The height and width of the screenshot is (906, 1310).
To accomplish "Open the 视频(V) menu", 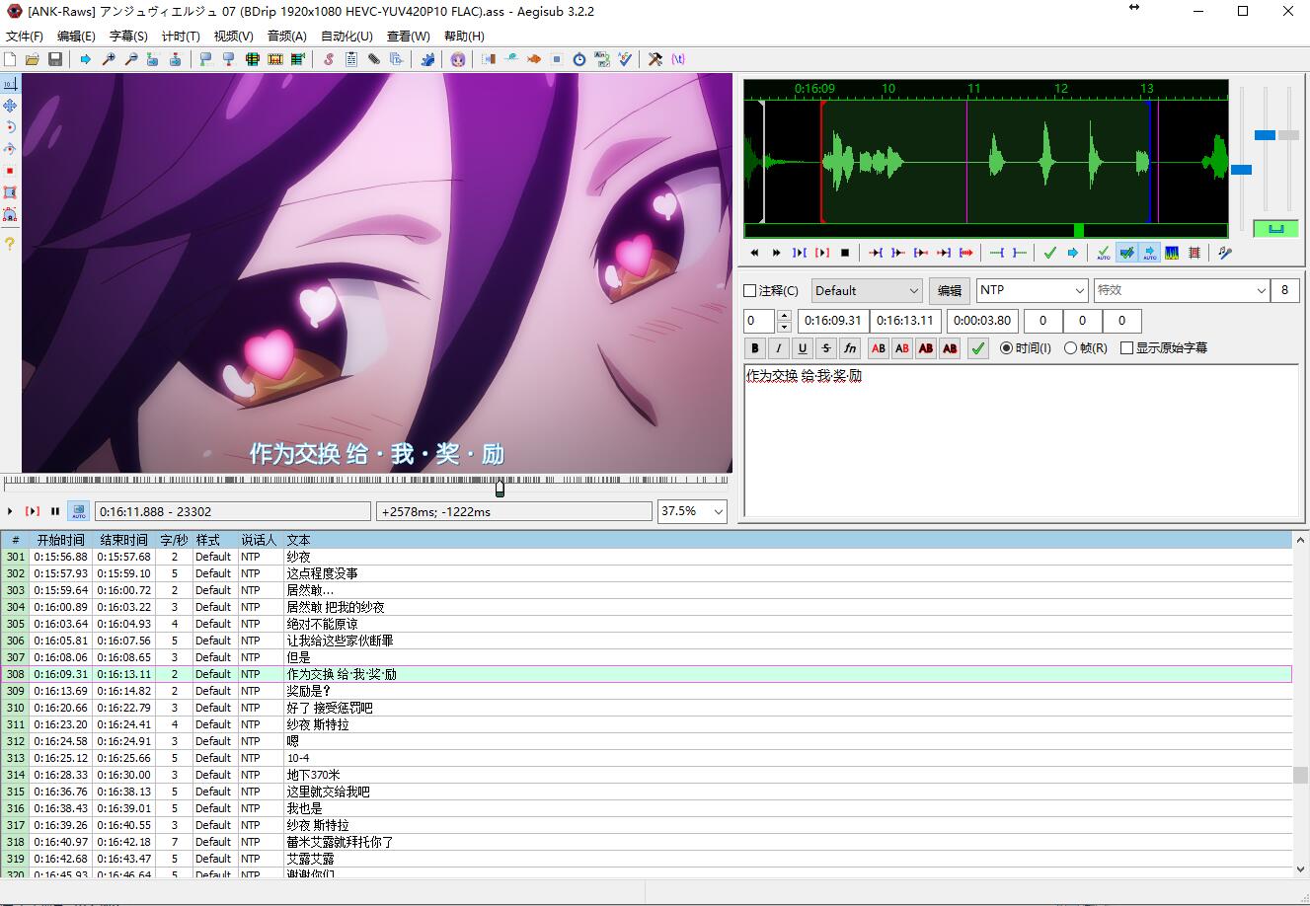I will coord(233,36).
